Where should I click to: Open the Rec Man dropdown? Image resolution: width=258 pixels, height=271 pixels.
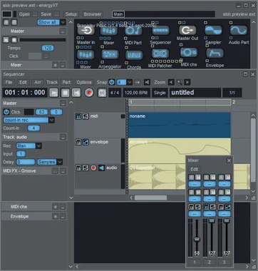38,145
